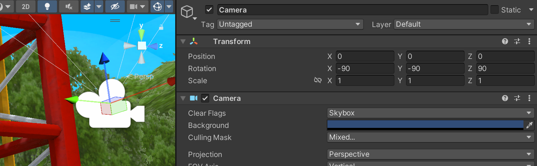Viewport: 537px width, 166px height.
Task: Open the scene camera settings icon
Action: pyautogui.click(x=133, y=6)
